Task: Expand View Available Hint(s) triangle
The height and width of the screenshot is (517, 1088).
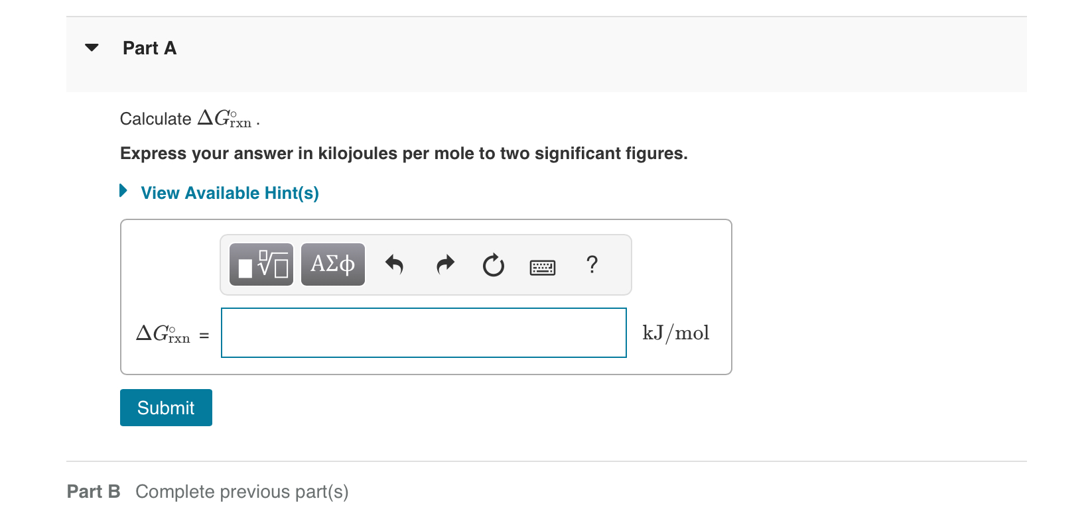Action: (x=123, y=191)
